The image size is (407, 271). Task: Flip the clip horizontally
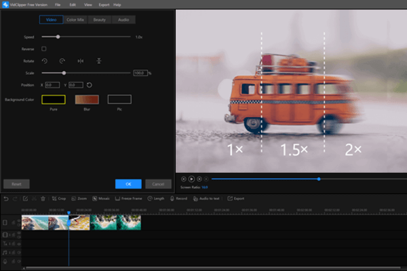[81, 61]
